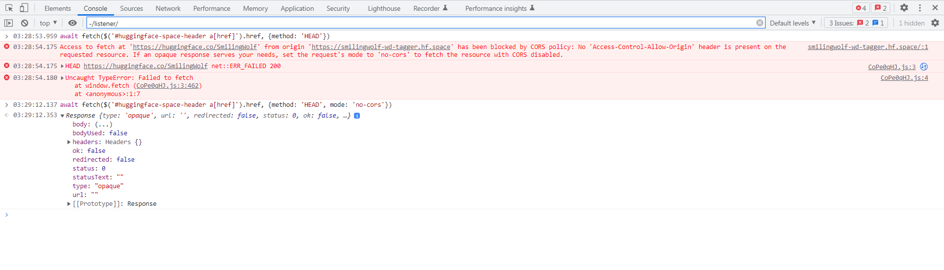Open DevTools main settings gear
The image size is (944, 270).
904,8
